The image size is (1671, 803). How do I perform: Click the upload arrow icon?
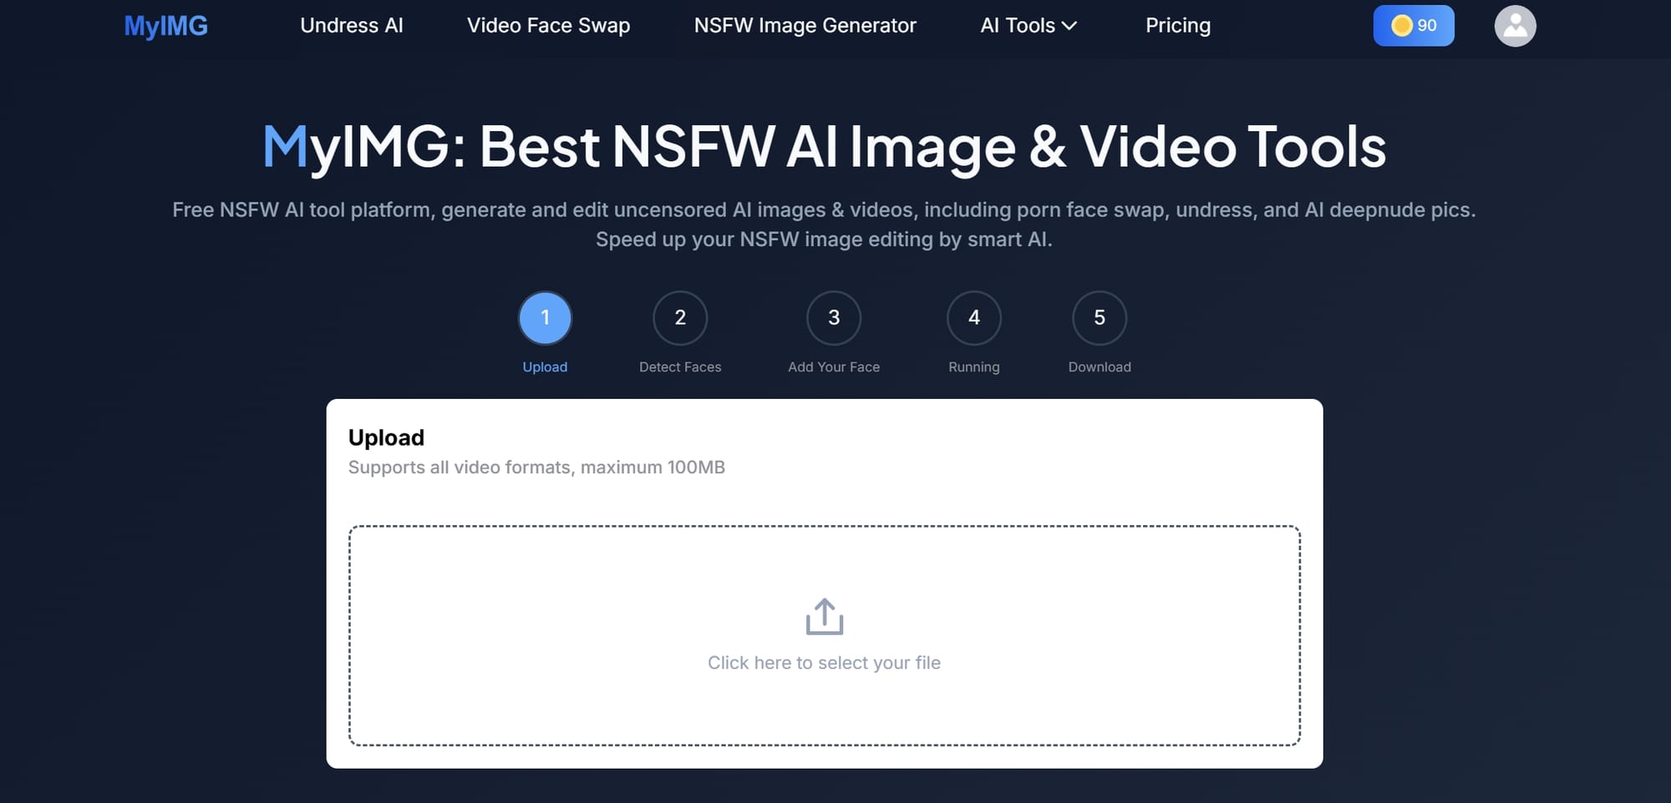click(x=824, y=617)
